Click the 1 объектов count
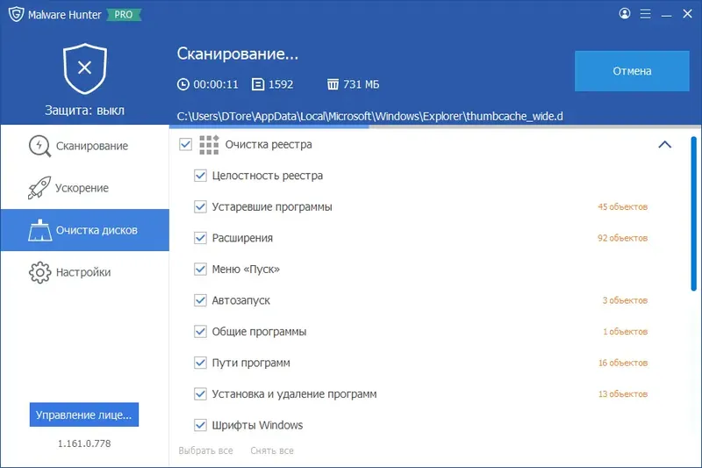 625,331
